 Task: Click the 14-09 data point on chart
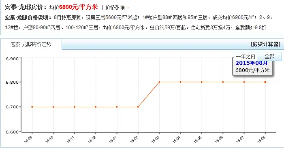click(32, 107)
